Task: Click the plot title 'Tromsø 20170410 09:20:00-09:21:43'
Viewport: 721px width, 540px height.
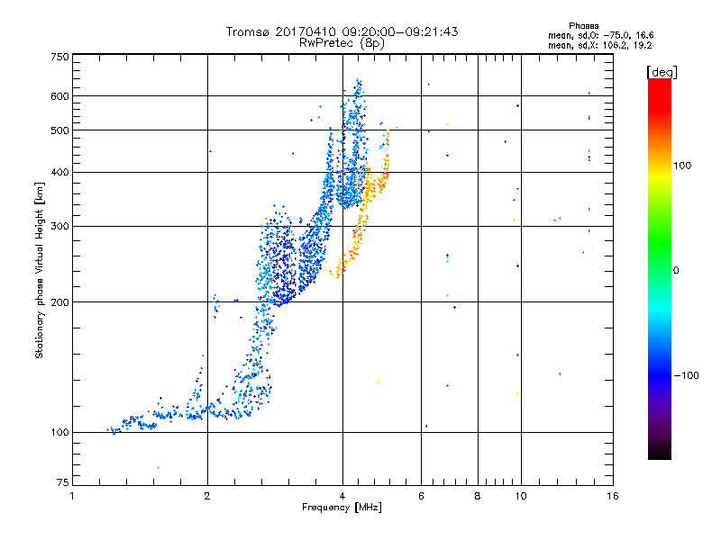Action: 342,31
